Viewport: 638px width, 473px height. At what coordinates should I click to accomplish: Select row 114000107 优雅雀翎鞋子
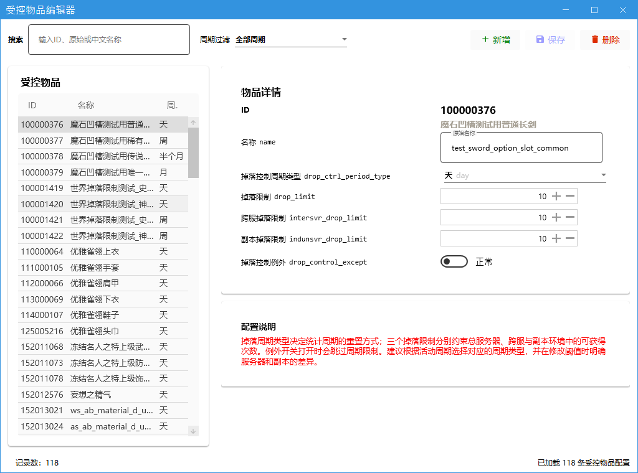coord(103,315)
